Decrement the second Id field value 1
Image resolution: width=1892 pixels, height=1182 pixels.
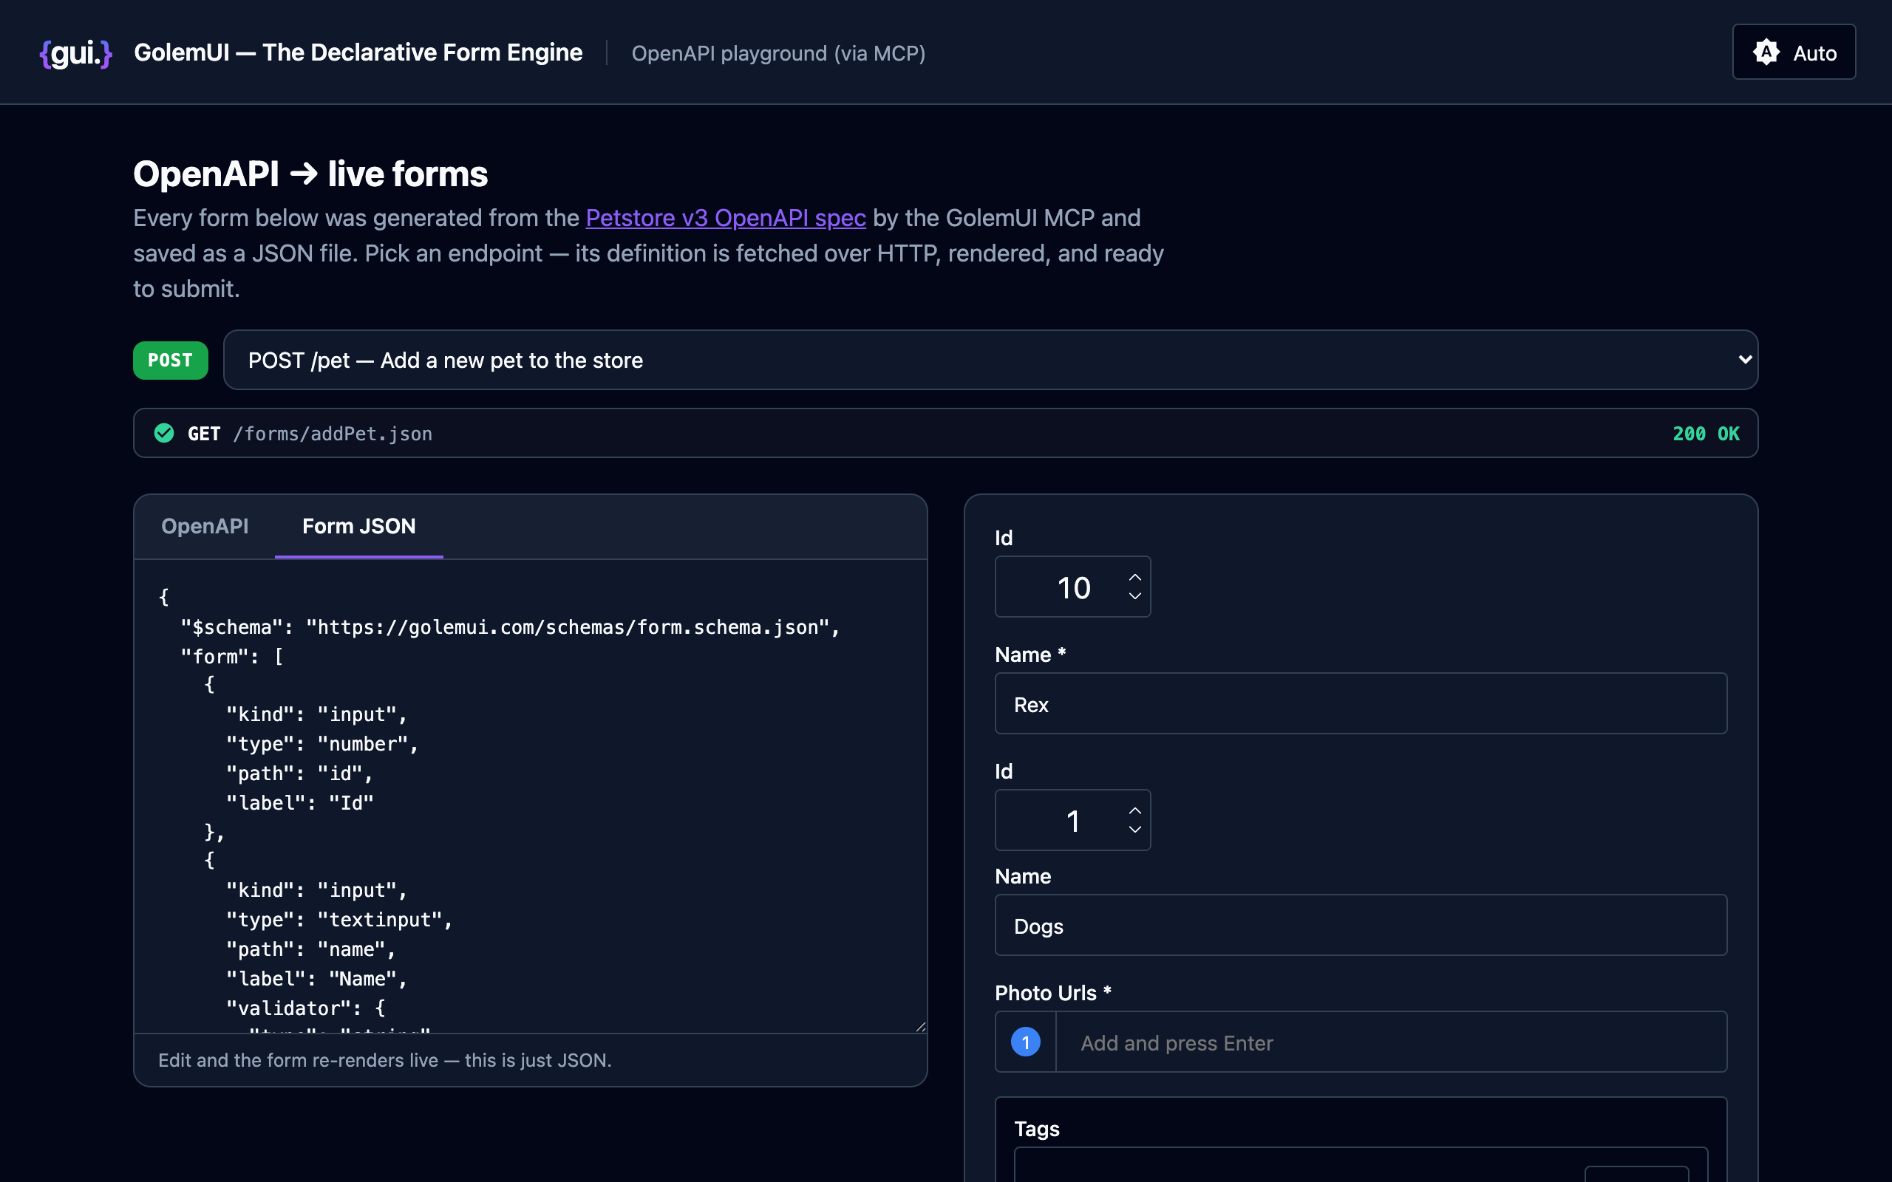1135,830
